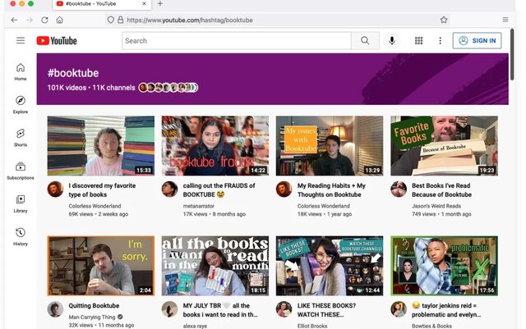Open the YouTube hamburger guide menu
Screen dimensions: 526x329
click(21, 40)
